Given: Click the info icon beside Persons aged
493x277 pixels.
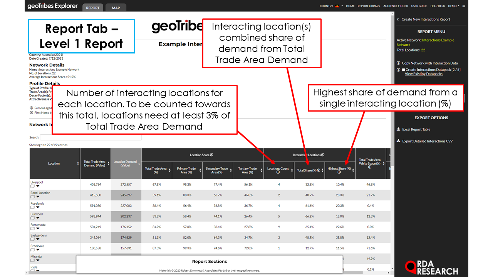Looking at the screenshot, I should tap(32, 108).
